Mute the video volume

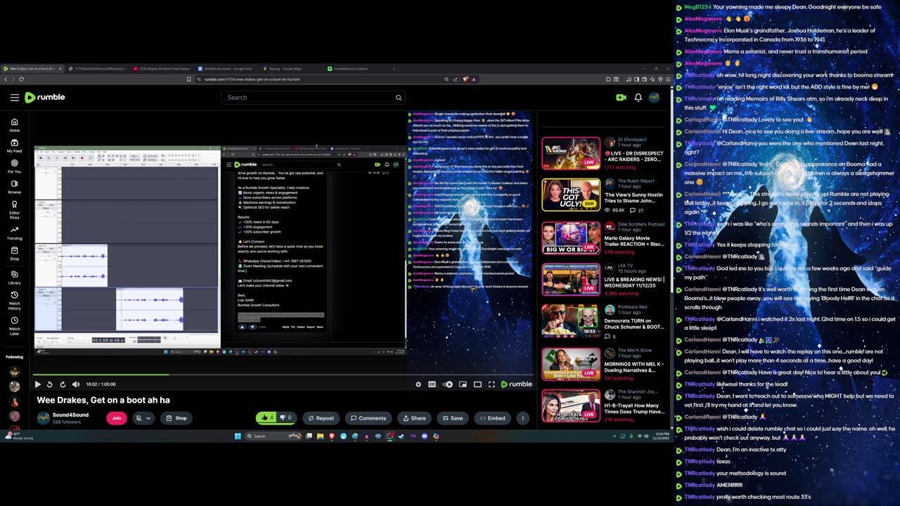76,384
